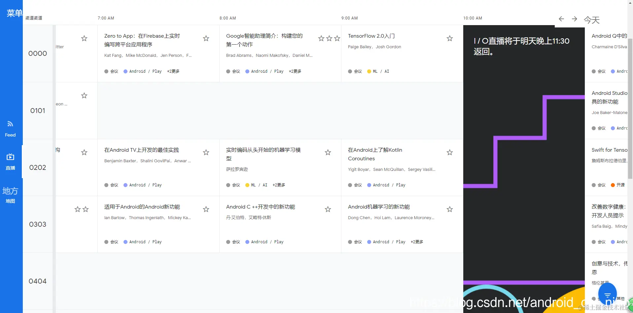Toggle the bookmark star on Android C++开发中的新功能

click(328, 209)
